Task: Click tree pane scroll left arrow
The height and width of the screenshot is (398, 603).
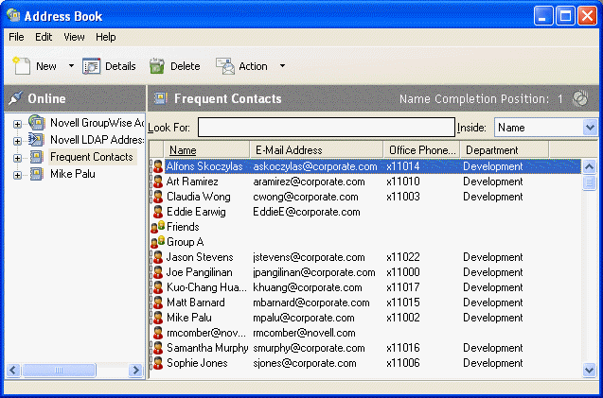Action: point(13,371)
